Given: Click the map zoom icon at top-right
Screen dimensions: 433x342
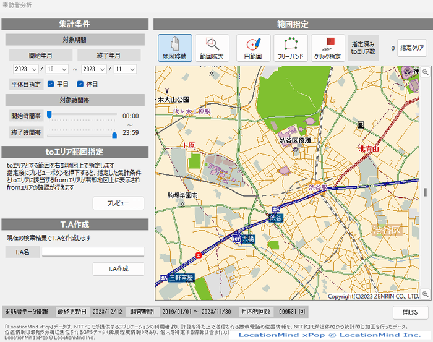Looking at the screenshot, I should (x=425, y=72).
